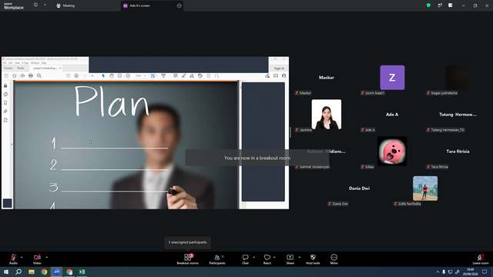Click the Windows taskbar search icon
Viewport: 493px width, 277px height.
pyautogui.click(x=18, y=272)
